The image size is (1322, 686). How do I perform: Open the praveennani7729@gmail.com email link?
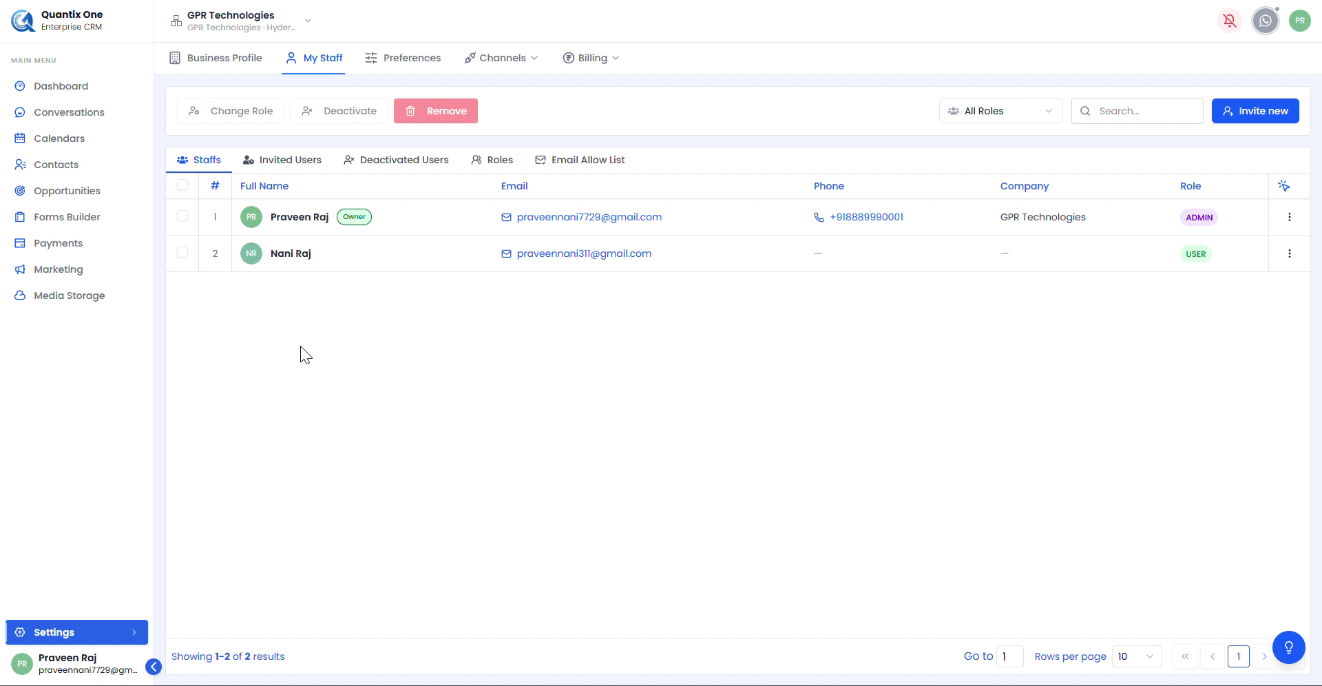pos(589,217)
